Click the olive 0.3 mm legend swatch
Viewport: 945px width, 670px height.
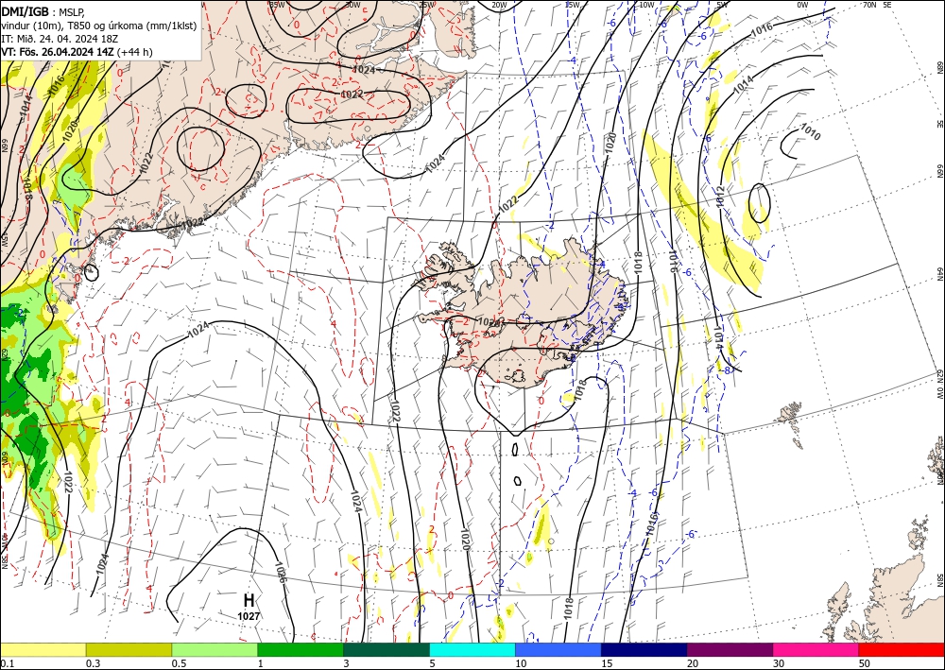[x=129, y=649]
